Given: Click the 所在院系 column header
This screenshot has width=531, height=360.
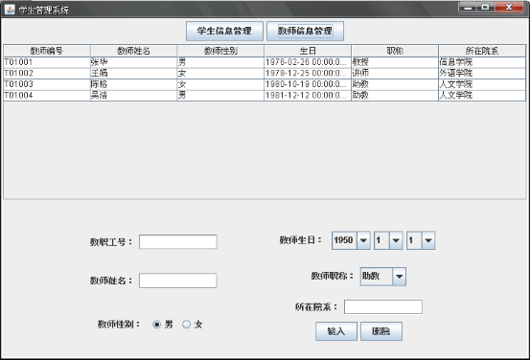Looking at the screenshot, I should 482,51.
